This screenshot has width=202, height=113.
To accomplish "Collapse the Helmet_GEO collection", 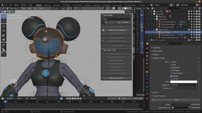I will (154, 30).
